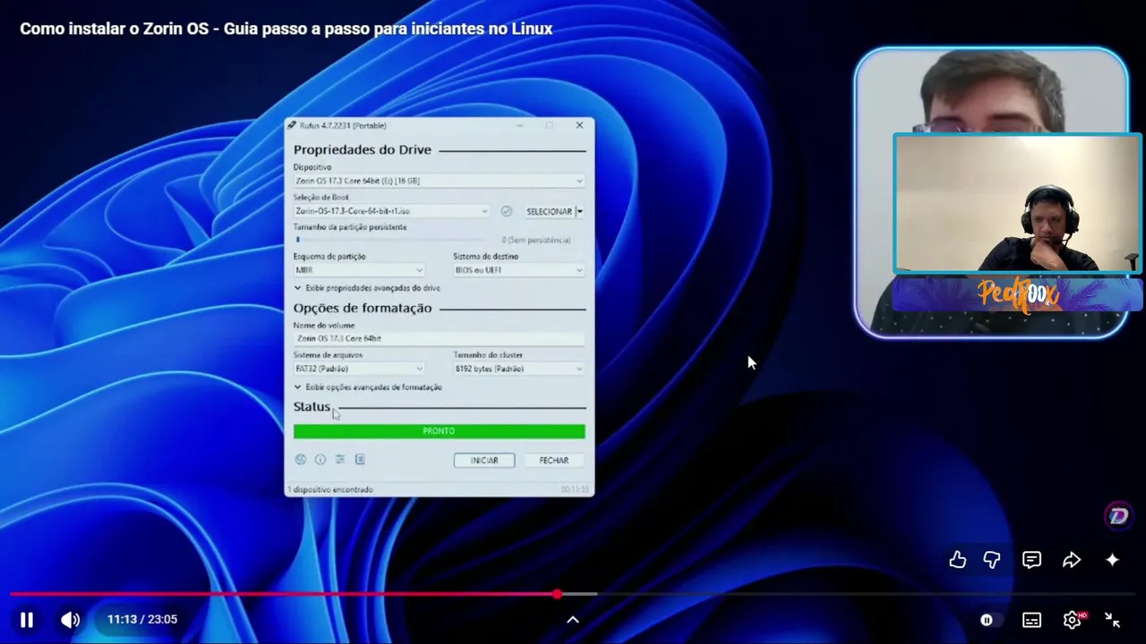The height and width of the screenshot is (644, 1146).
Task: Expand Exibir propriedades avançadas do drive
Action: point(367,288)
